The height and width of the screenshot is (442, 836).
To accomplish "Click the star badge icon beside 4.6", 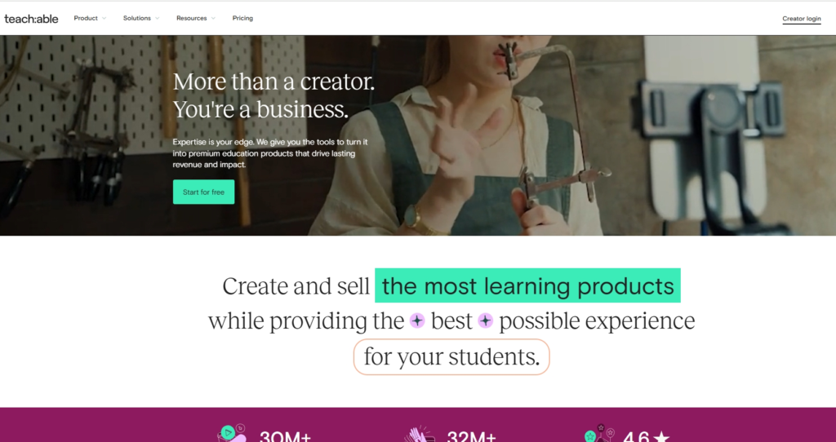I will click(x=599, y=434).
